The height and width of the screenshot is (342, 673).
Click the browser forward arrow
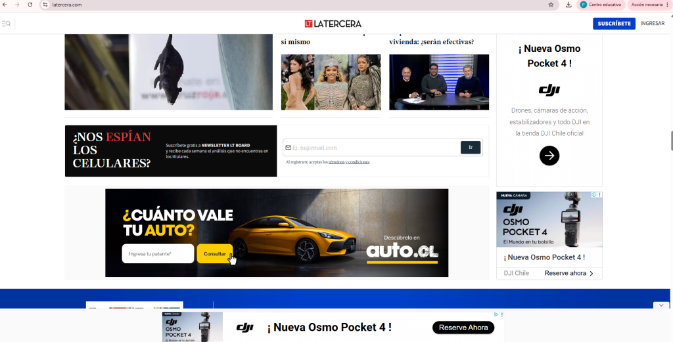click(17, 5)
